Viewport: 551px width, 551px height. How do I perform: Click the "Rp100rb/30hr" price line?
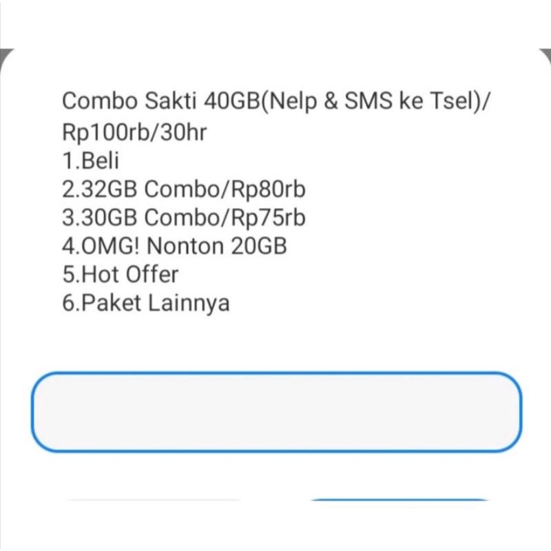tap(134, 131)
